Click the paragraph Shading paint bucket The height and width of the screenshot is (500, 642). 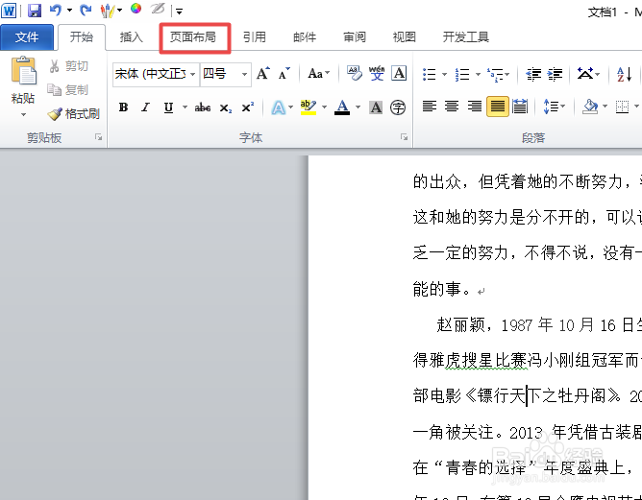[590, 107]
